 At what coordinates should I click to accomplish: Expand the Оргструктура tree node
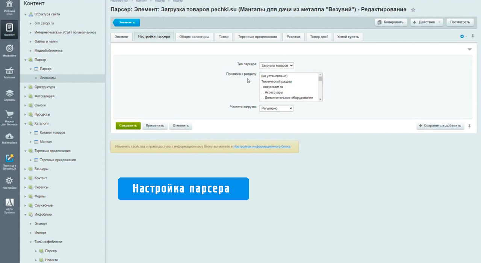(25, 87)
